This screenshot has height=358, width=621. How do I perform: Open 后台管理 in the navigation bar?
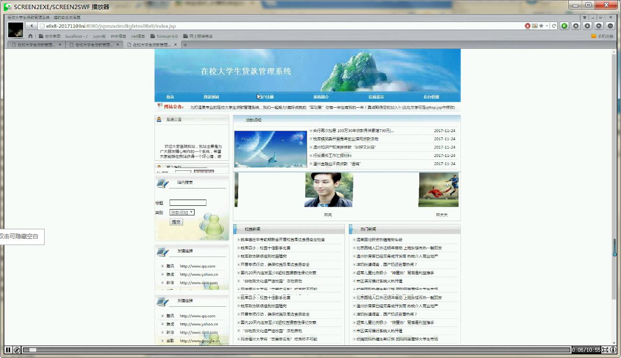431,97
